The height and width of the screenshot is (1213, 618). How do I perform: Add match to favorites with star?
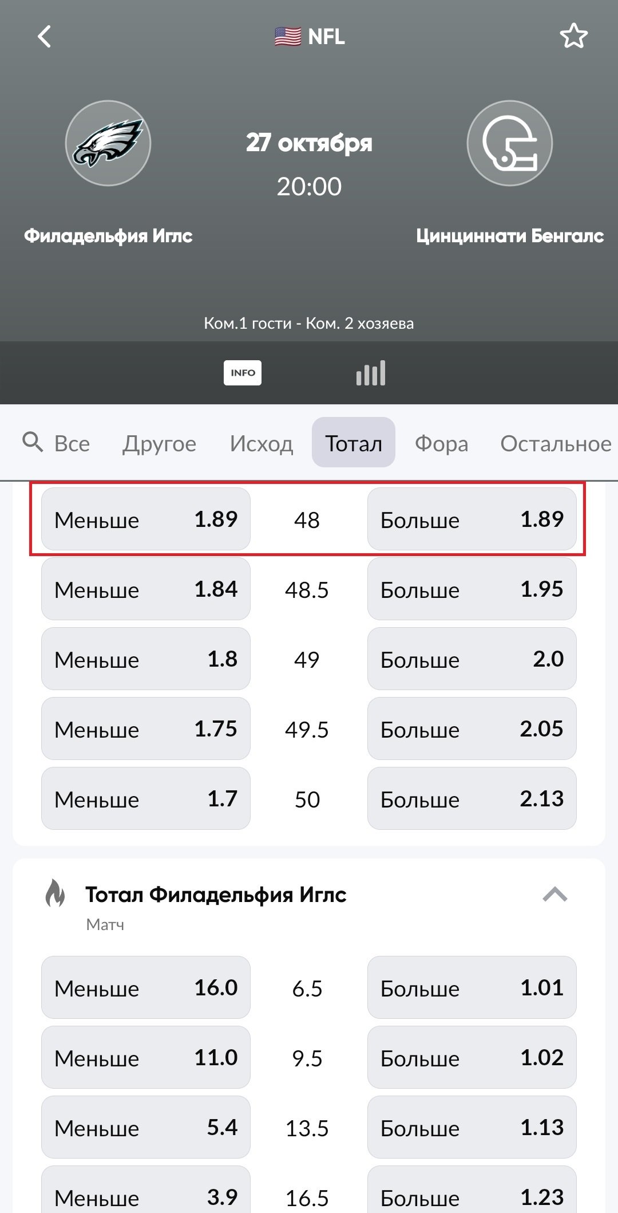pyautogui.click(x=573, y=37)
